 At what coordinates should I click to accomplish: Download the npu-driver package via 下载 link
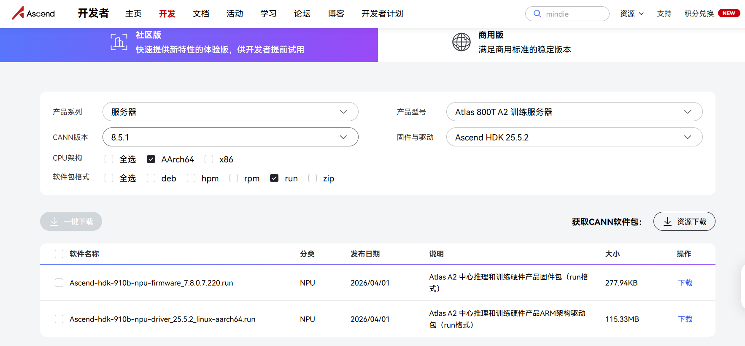pyautogui.click(x=685, y=319)
